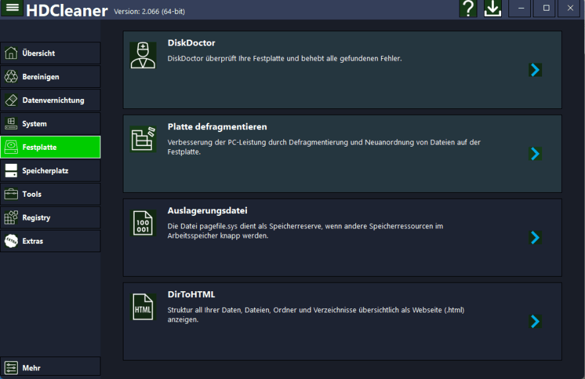
Task: Click the Mehr button at bottom
Action: point(50,368)
